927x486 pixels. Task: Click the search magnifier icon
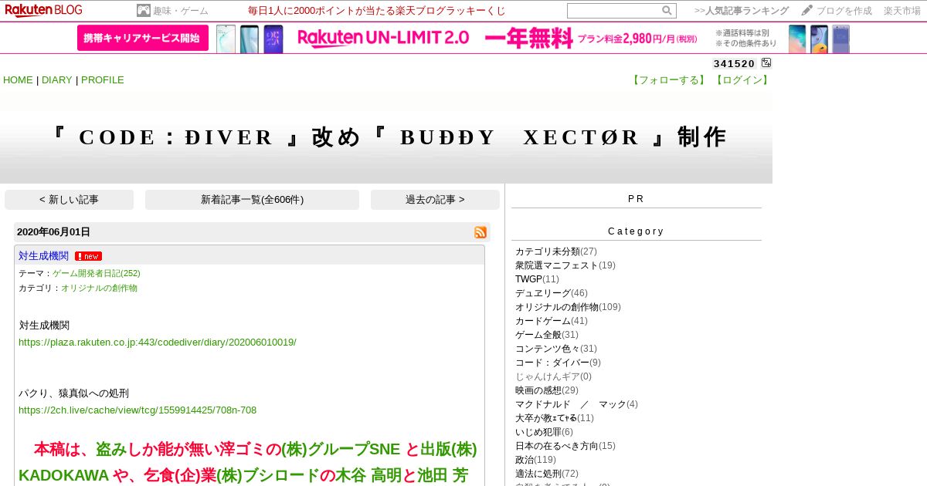click(667, 11)
